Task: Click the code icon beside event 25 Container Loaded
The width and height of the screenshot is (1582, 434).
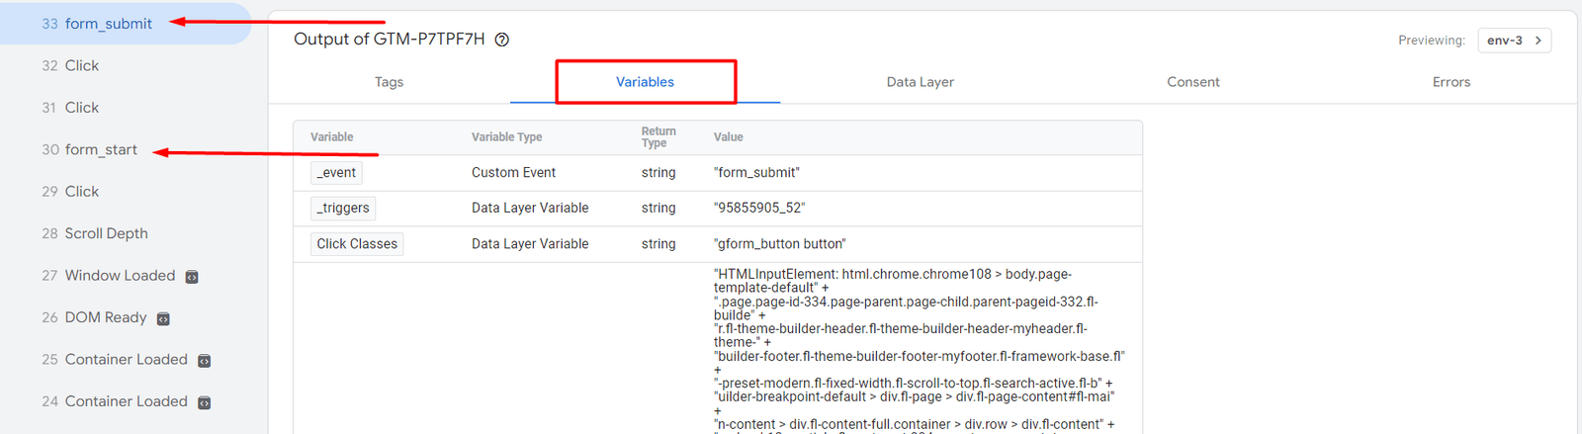Action: click(204, 361)
